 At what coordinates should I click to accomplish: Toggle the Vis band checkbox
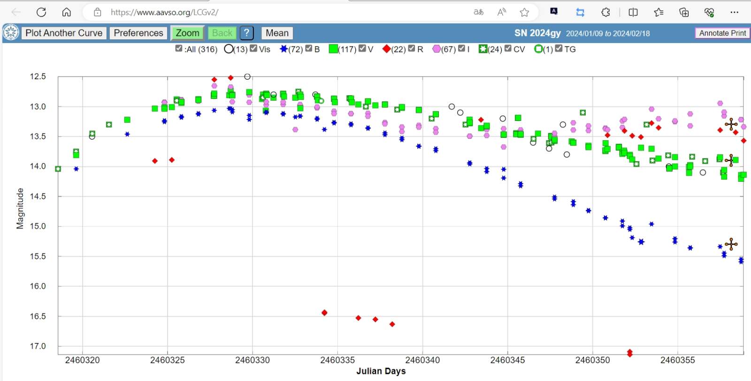(x=253, y=49)
